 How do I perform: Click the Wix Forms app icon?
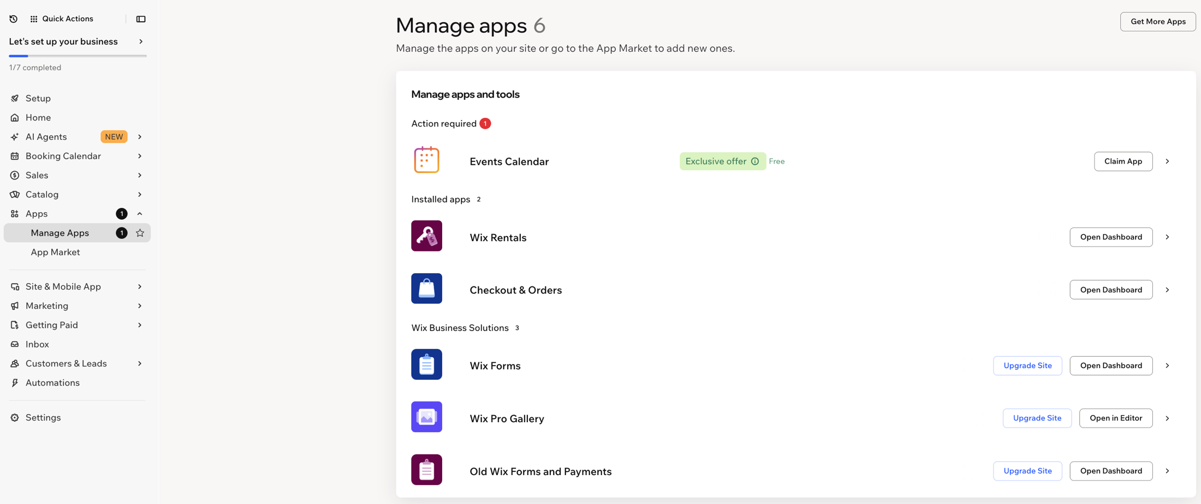point(426,364)
